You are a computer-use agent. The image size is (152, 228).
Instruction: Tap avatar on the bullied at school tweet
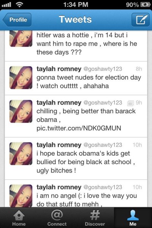[21, 154]
